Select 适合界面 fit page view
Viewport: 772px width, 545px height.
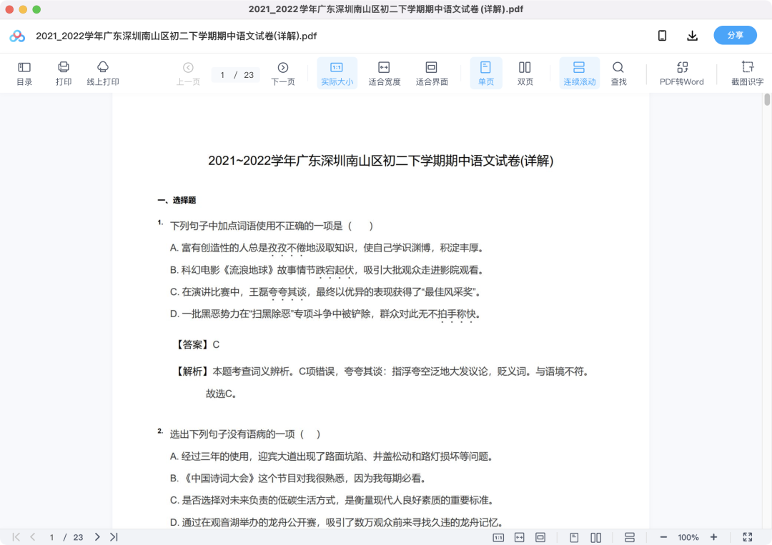pos(431,74)
